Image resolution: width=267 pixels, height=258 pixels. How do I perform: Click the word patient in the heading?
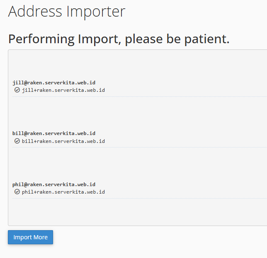pos(207,39)
